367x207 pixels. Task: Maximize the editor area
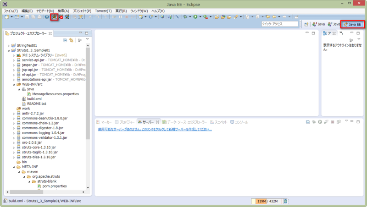(313, 33)
